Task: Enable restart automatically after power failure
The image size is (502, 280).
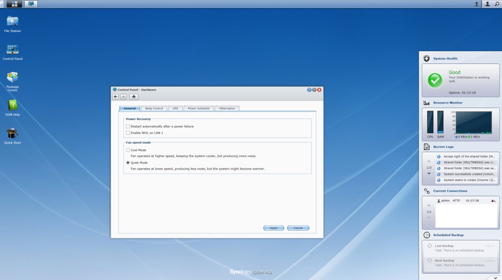Action: point(128,126)
